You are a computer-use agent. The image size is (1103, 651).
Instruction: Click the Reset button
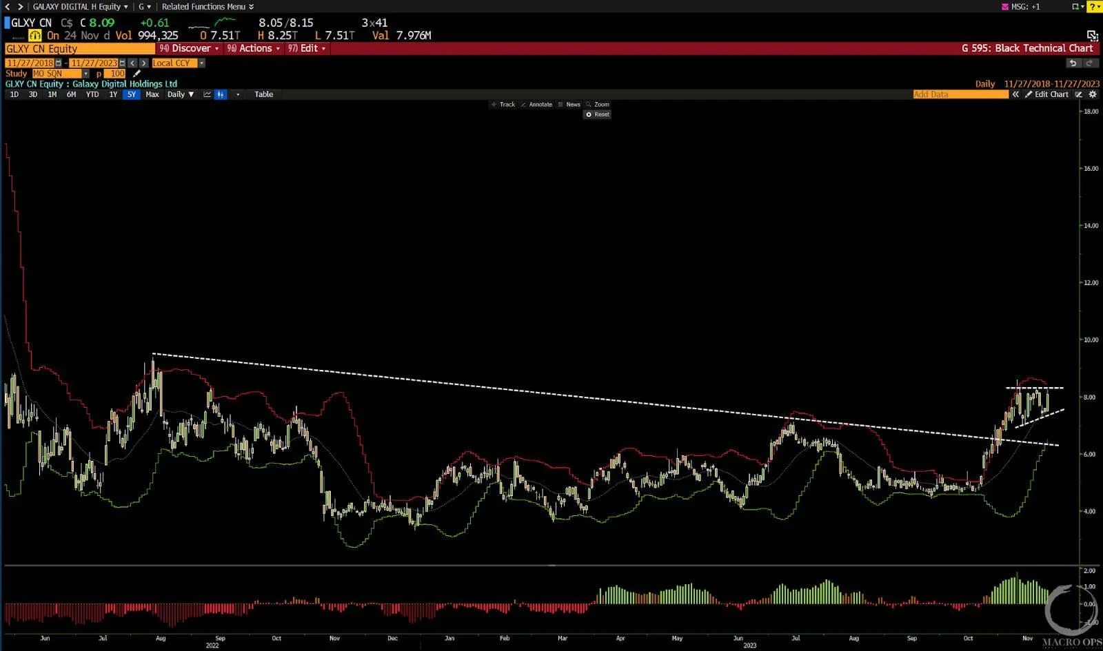point(598,114)
